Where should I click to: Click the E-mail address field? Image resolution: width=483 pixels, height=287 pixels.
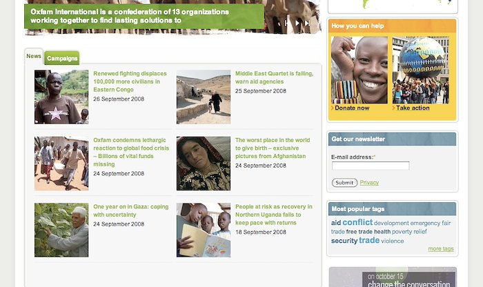point(371,166)
